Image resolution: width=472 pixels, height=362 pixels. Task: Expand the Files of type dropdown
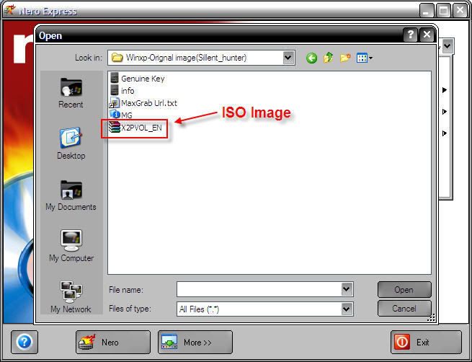coord(347,309)
